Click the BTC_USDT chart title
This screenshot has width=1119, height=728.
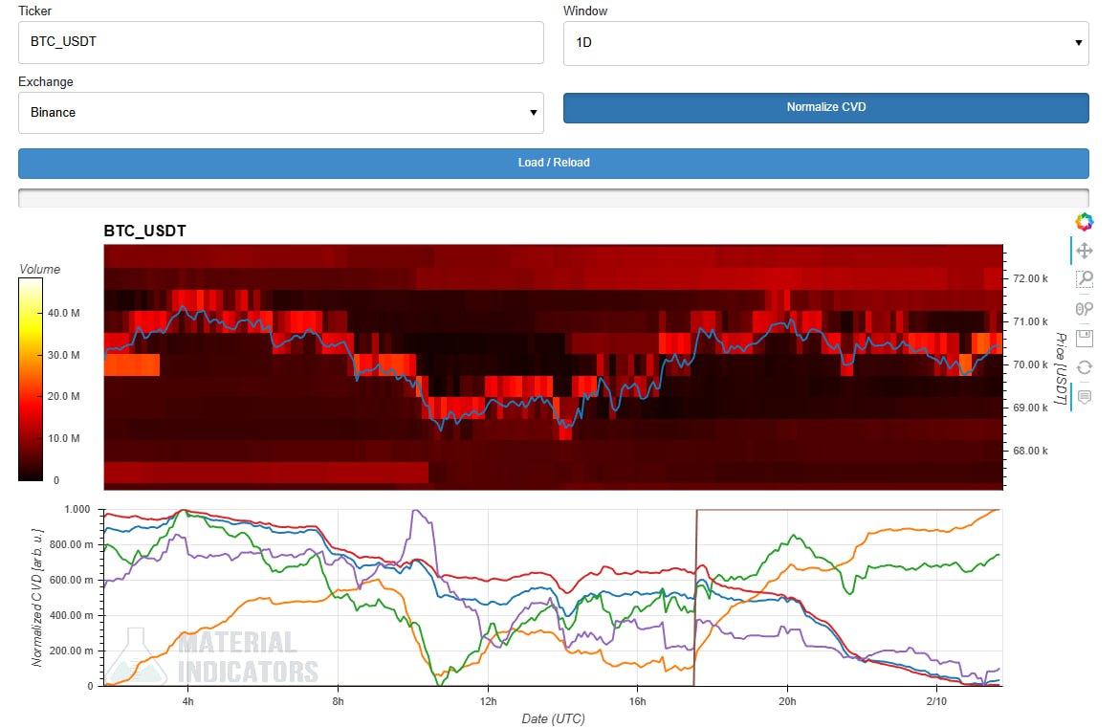point(144,232)
